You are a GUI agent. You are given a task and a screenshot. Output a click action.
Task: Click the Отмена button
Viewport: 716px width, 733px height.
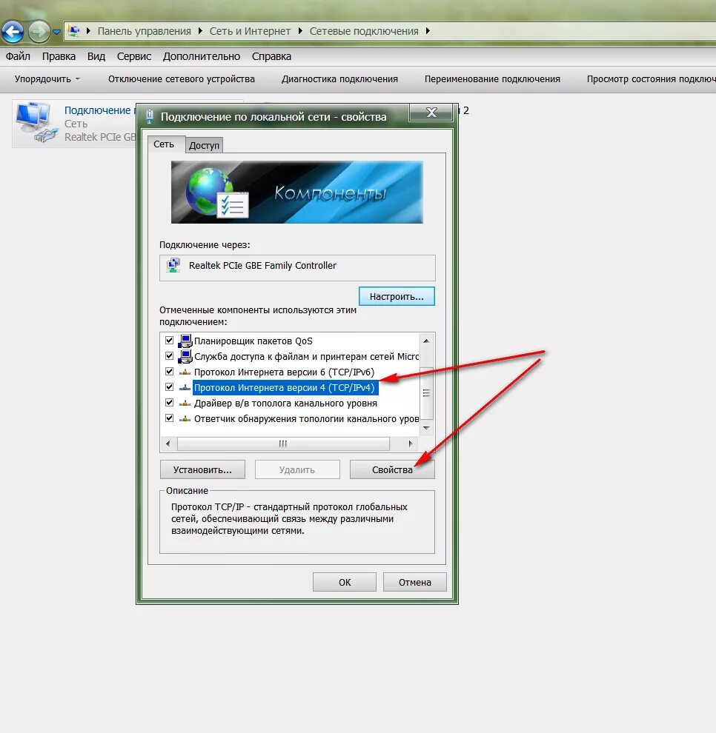[x=414, y=582]
